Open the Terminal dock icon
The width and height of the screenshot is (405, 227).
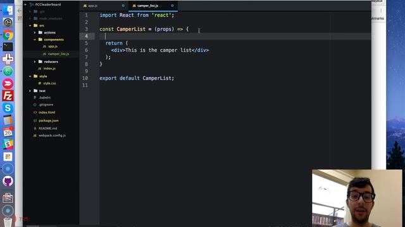(x=8, y=47)
